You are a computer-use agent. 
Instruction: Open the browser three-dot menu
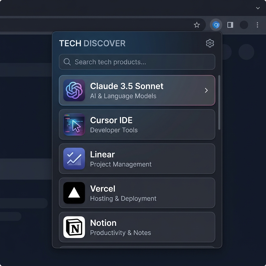click(x=257, y=25)
